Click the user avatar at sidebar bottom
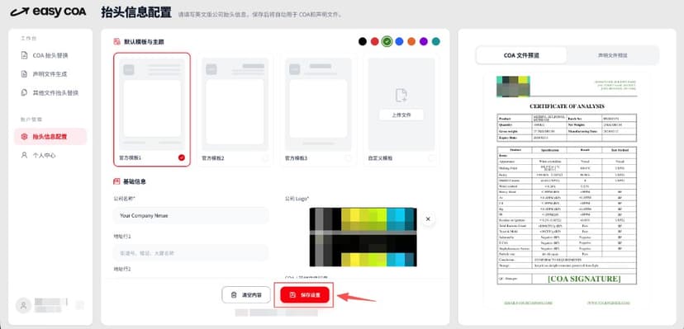 point(23,305)
